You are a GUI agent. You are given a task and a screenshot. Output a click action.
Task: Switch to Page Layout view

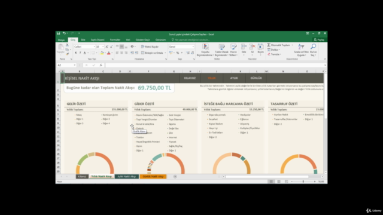[x=279, y=182]
